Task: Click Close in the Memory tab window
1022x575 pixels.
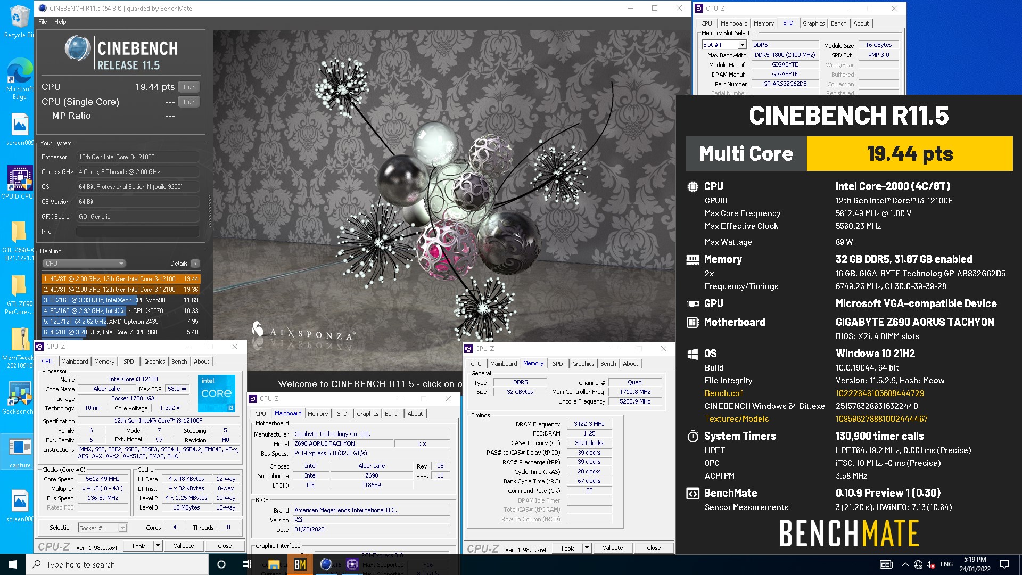Action: click(654, 548)
